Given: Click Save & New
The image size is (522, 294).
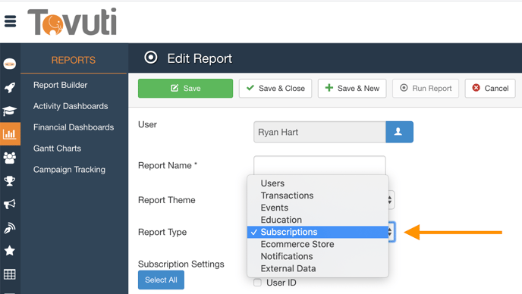Looking at the screenshot, I should [x=352, y=88].
